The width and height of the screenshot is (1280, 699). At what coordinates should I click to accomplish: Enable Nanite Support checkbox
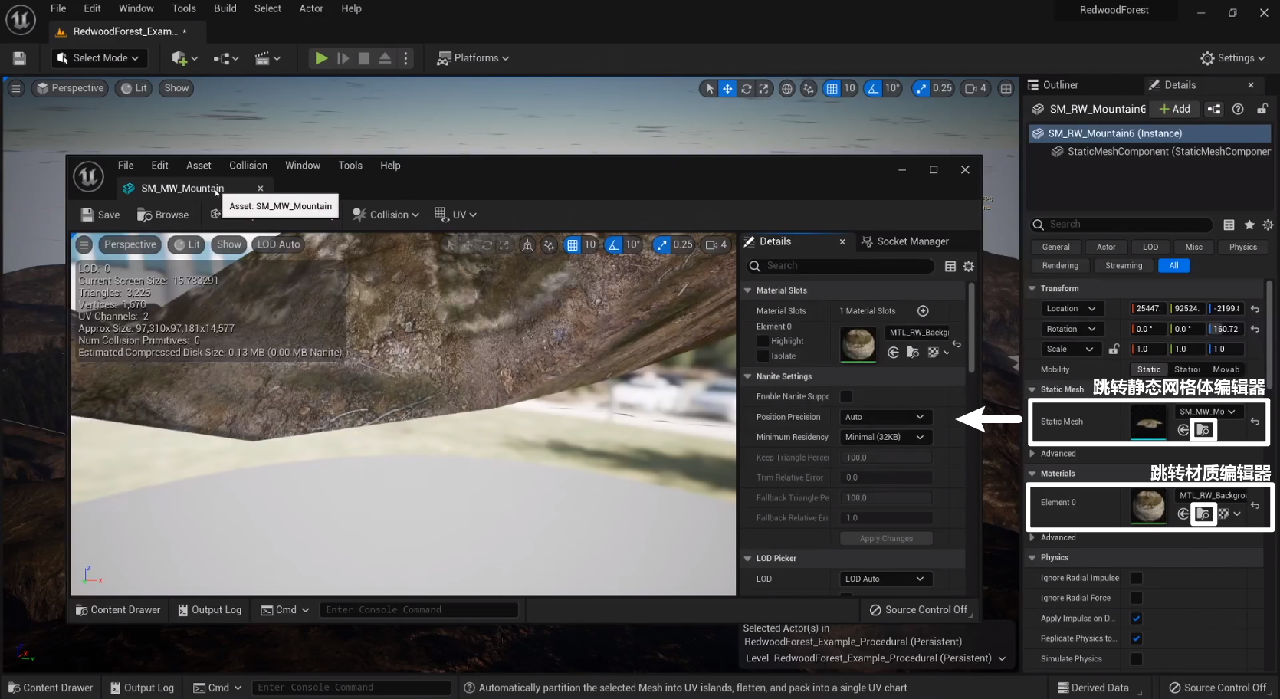coord(846,397)
